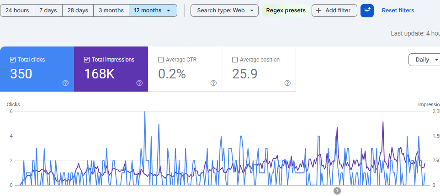
Task: Open the blue filter sparkle icon button
Action: coord(367,10)
